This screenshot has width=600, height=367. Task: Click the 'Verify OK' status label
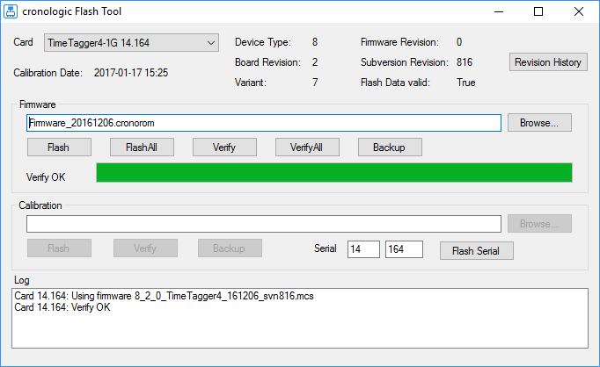pyautogui.click(x=46, y=177)
